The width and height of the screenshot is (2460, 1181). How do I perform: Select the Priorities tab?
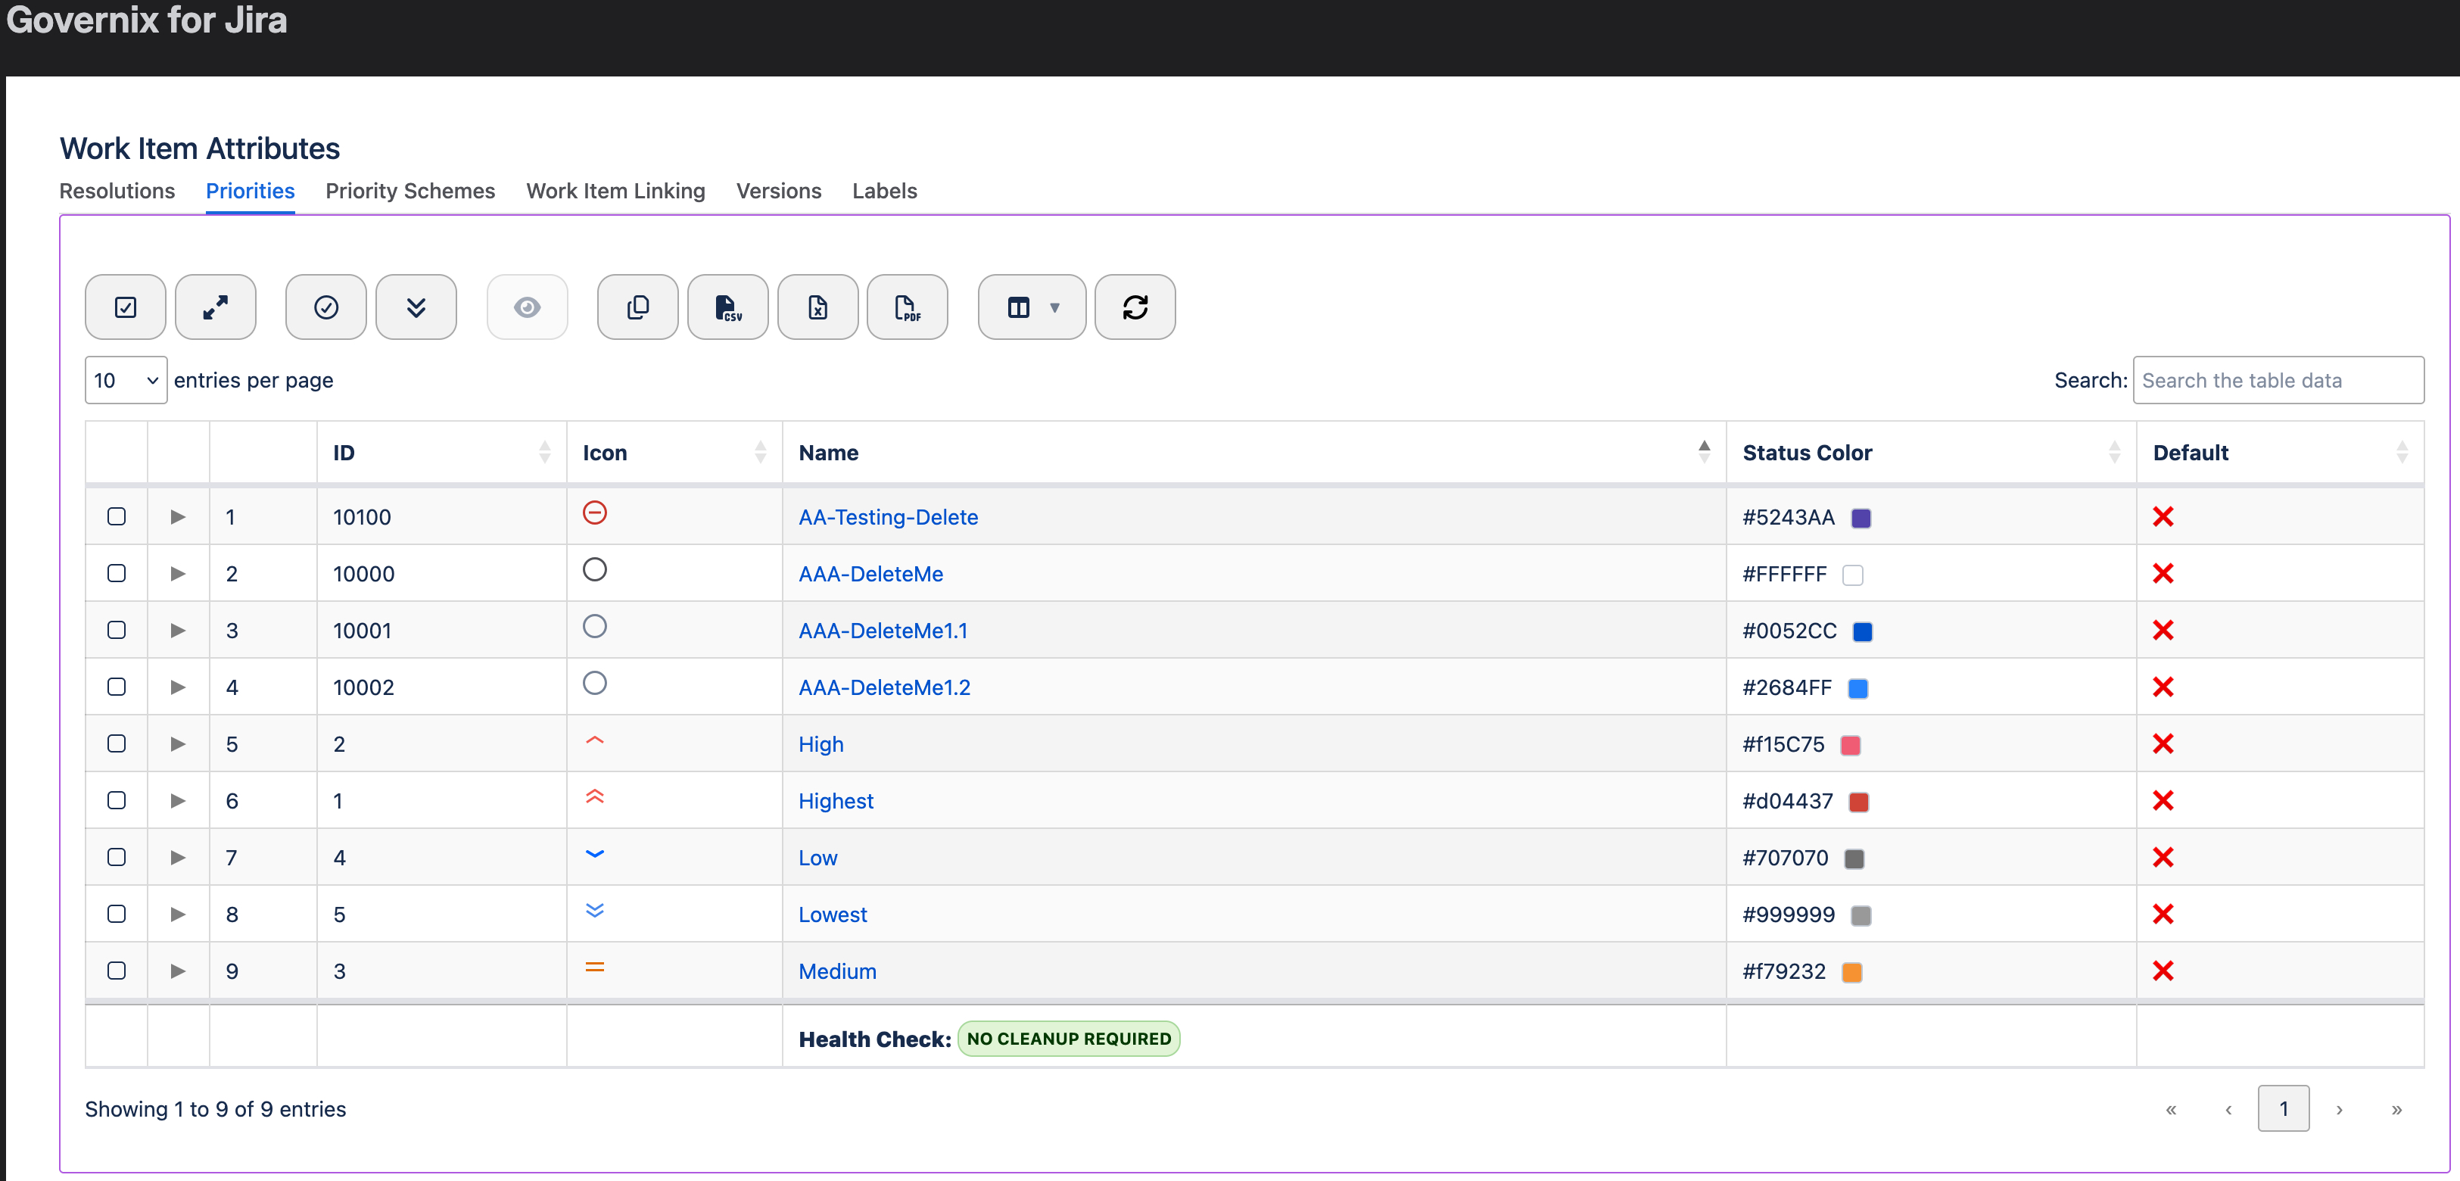[x=251, y=191]
